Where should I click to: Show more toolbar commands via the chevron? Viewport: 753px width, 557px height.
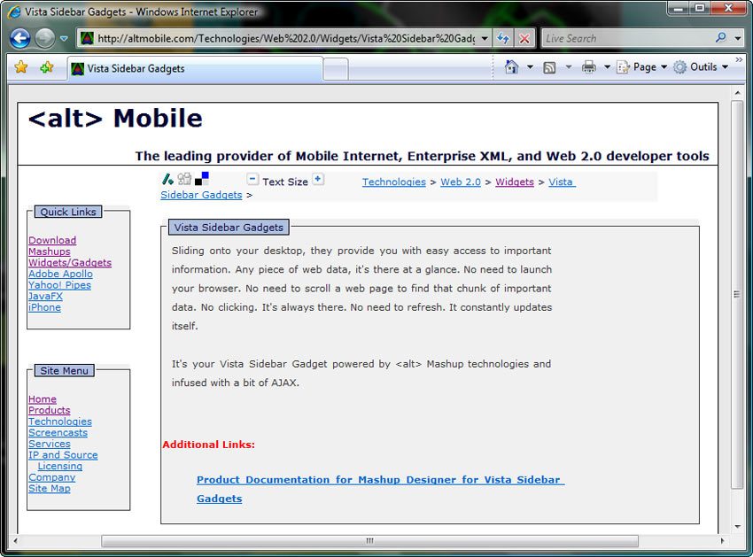(x=739, y=60)
